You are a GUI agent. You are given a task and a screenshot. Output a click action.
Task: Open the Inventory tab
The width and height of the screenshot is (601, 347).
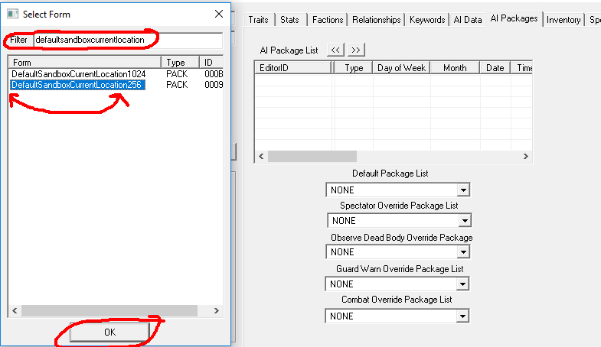pos(563,20)
